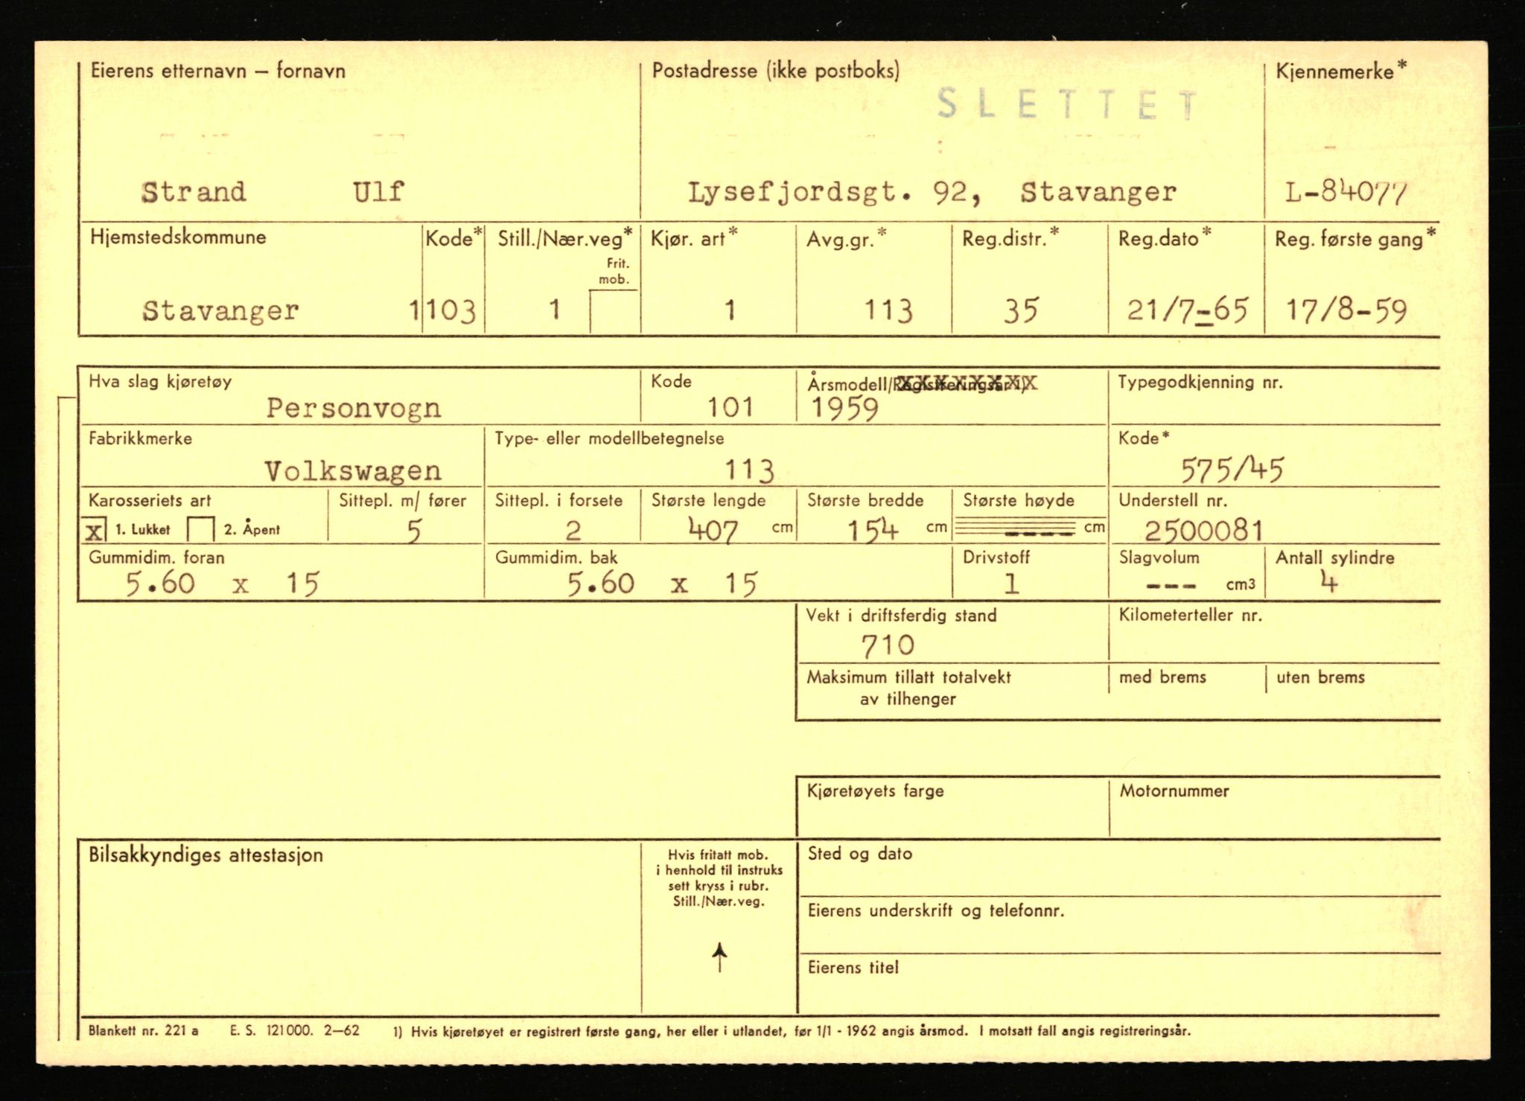Click the empty 'Eierens titel' field
Screen dimensions: 1525x1101
1118,984
